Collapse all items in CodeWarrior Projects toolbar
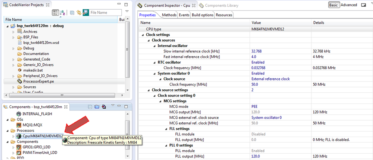The width and height of the screenshot is (373, 160). [72, 13]
